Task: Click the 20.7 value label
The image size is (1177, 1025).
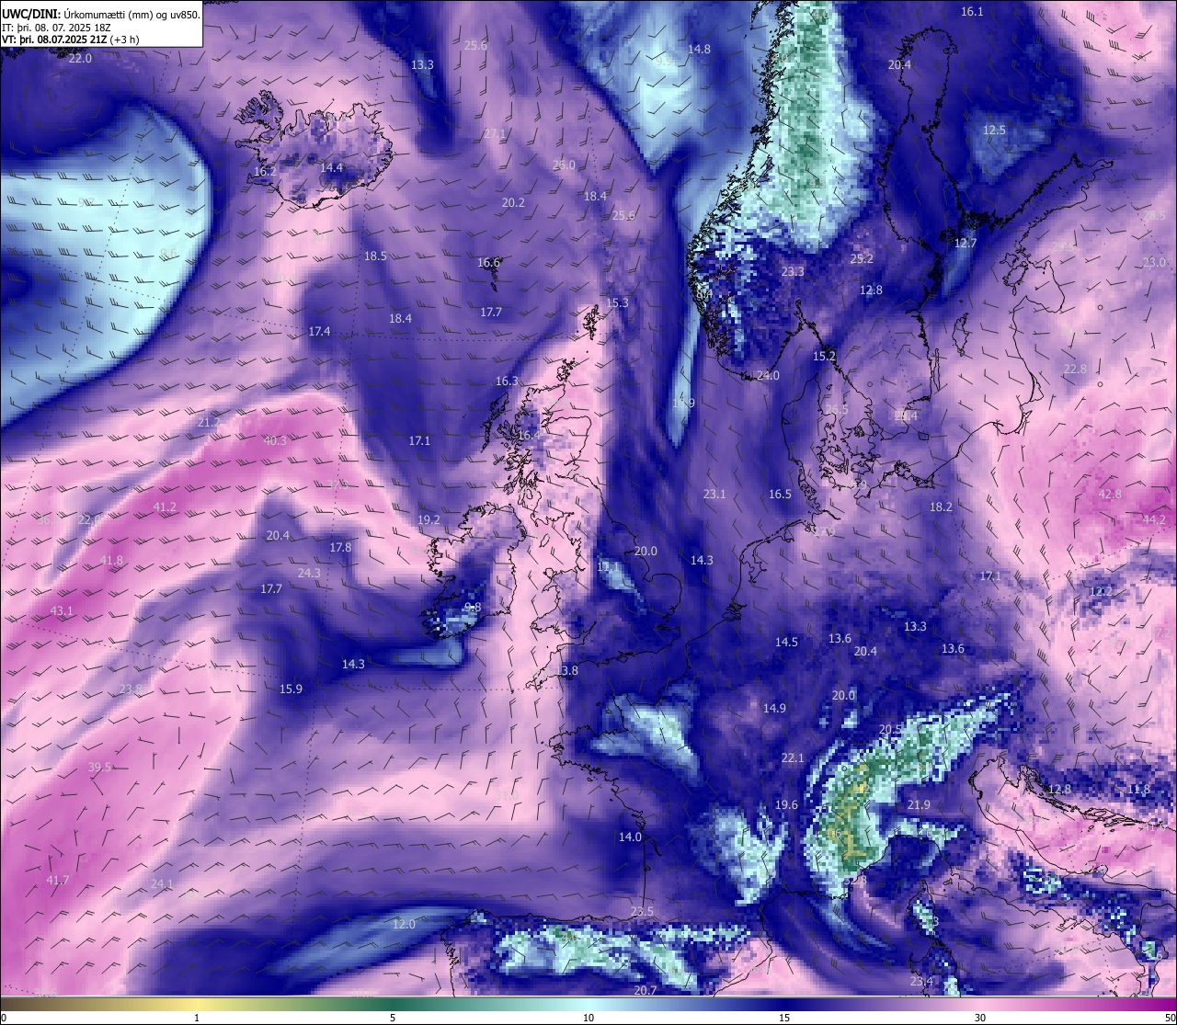Action: [646, 991]
